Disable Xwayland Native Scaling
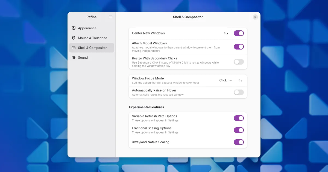328x172 pixels. [x=239, y=142]
